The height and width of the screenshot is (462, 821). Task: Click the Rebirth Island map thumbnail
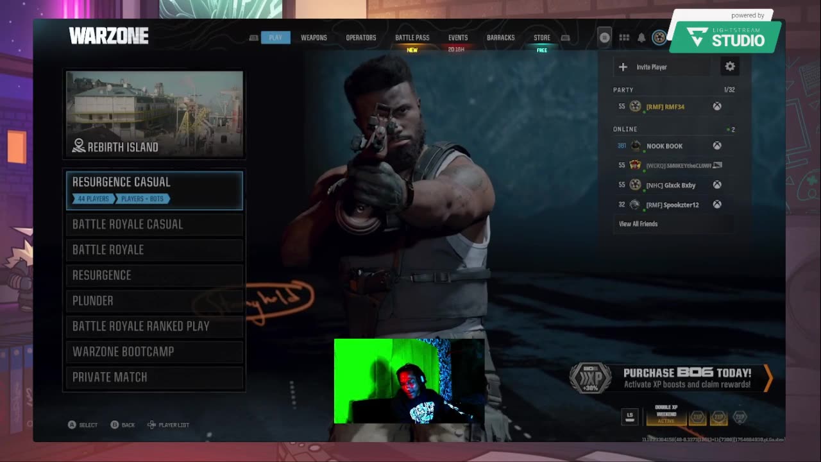point(155,114)
